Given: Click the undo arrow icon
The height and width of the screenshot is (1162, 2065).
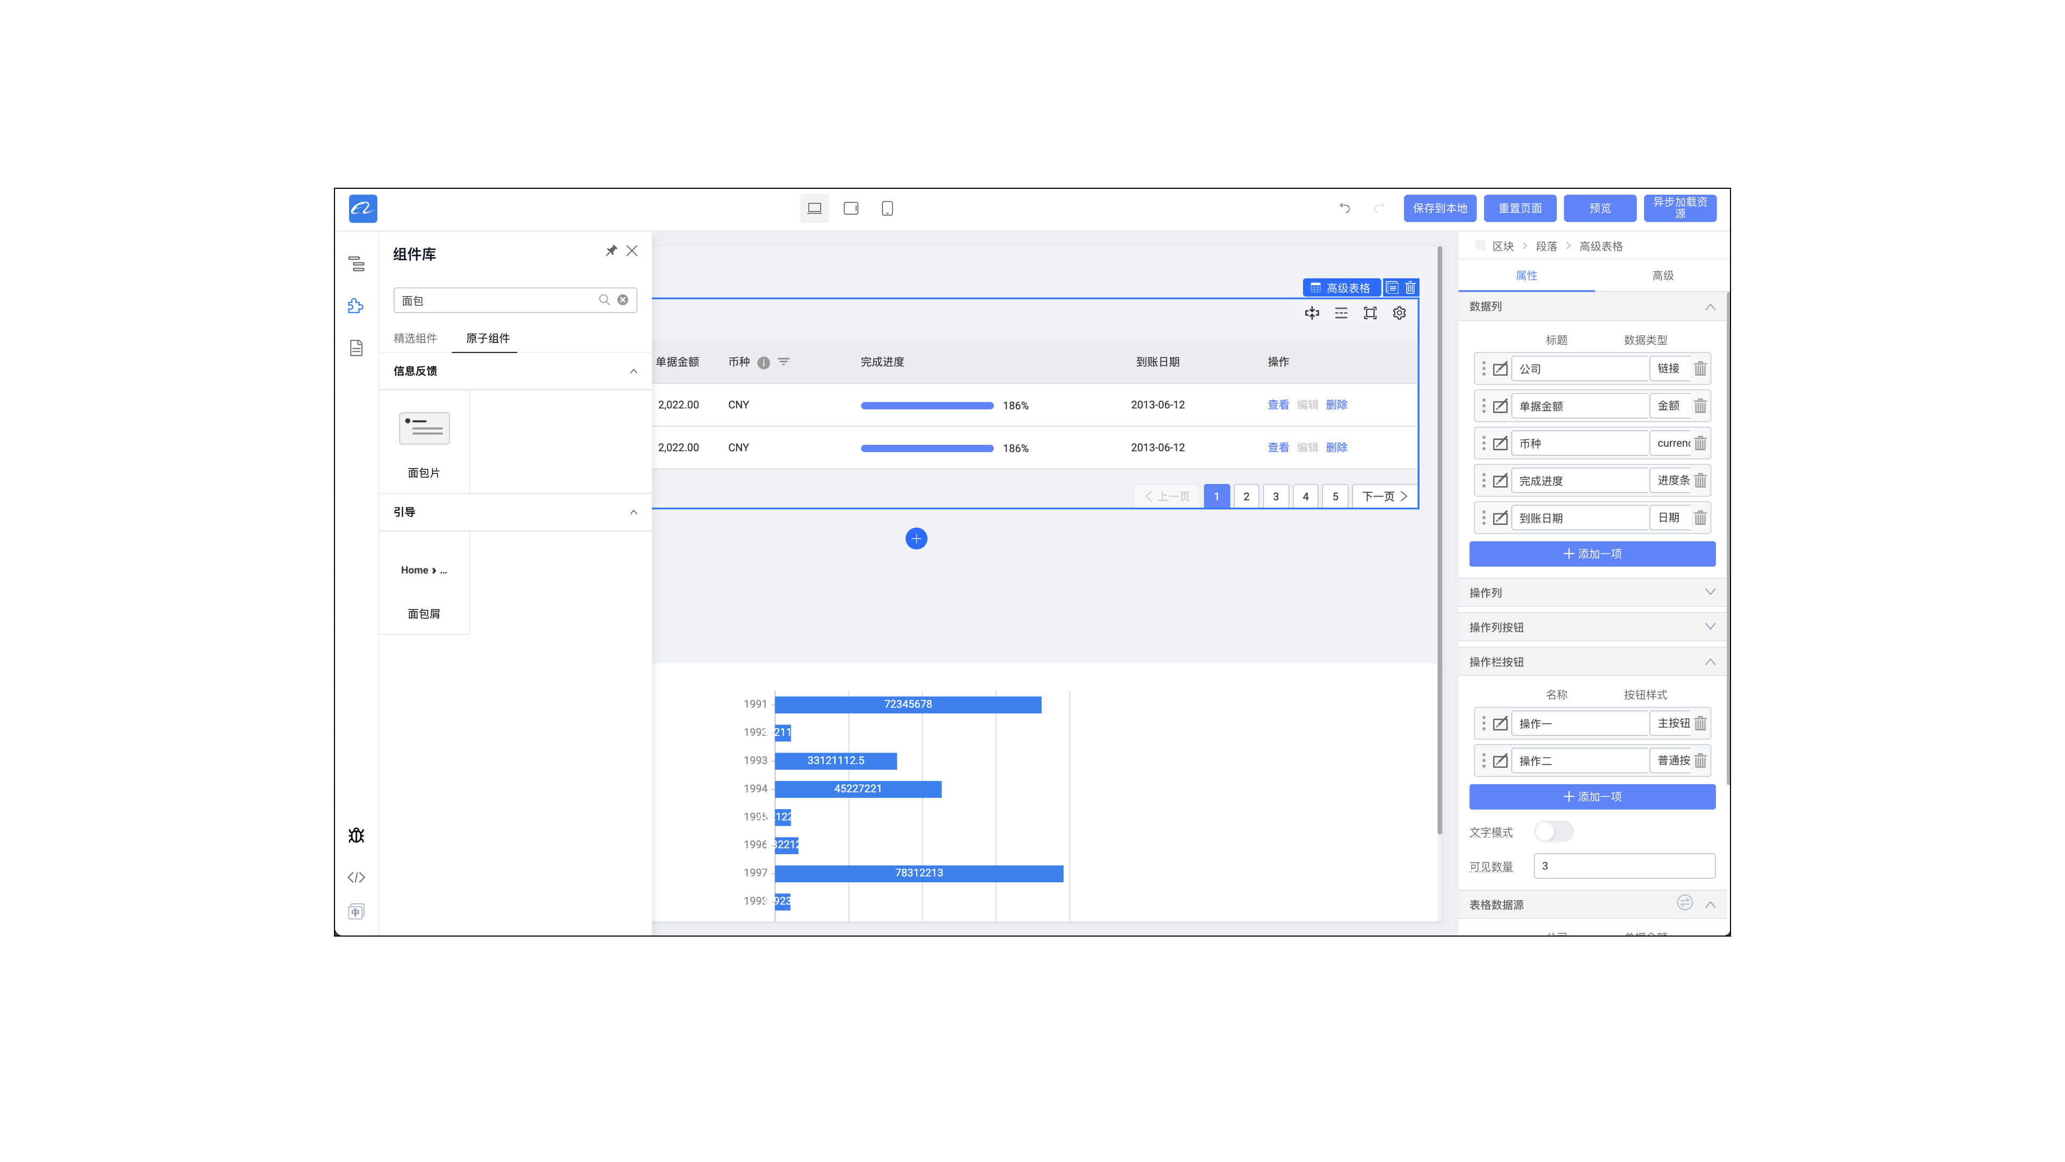Looking at the screenshot, I should (1344, 209).
